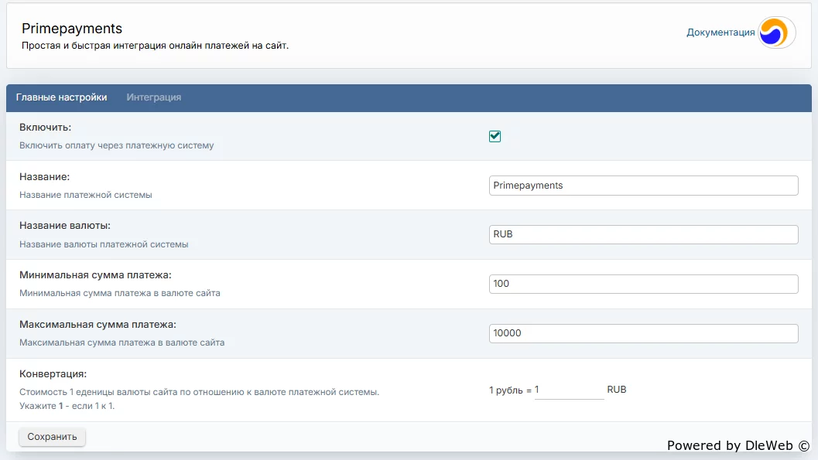The height and width of the screenshot is (460, 818).
Task: Open the Документация link
Action: pyautogui.click(x=720, y=32)
